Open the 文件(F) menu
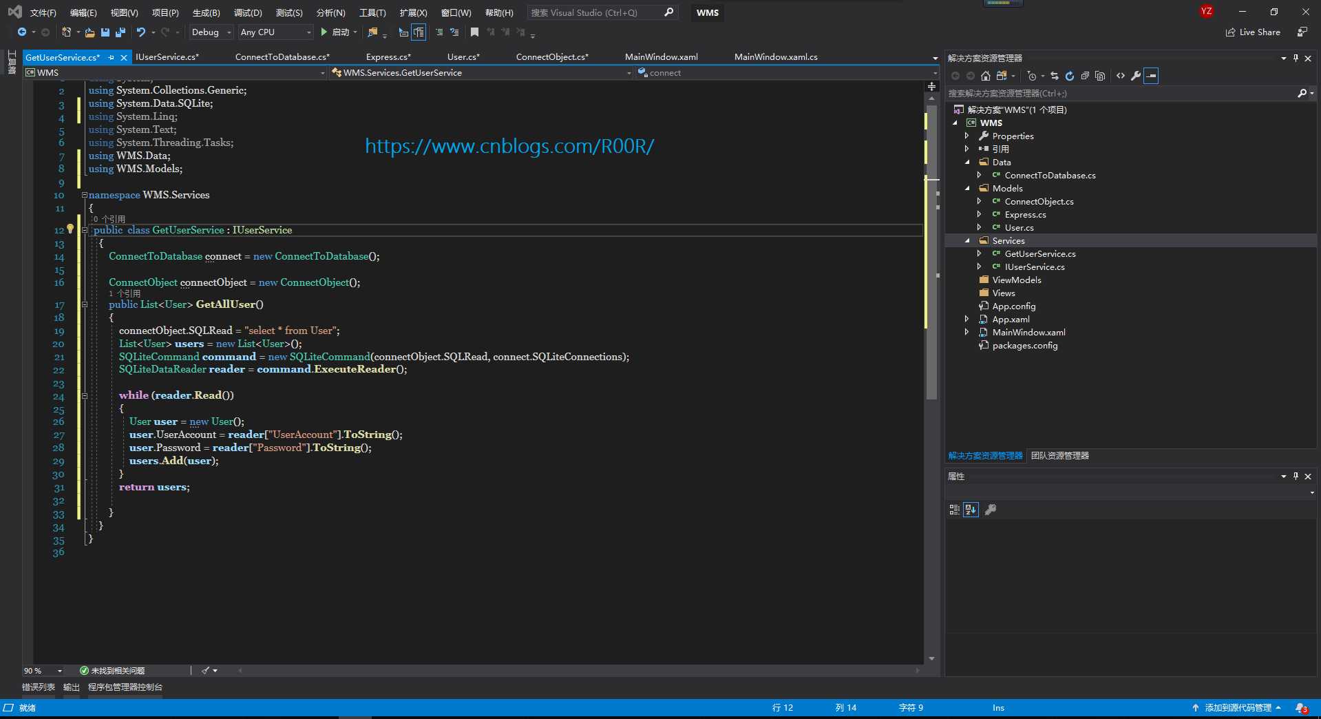The width and height of the screenshot is (1321, 719). pos(43,13)
